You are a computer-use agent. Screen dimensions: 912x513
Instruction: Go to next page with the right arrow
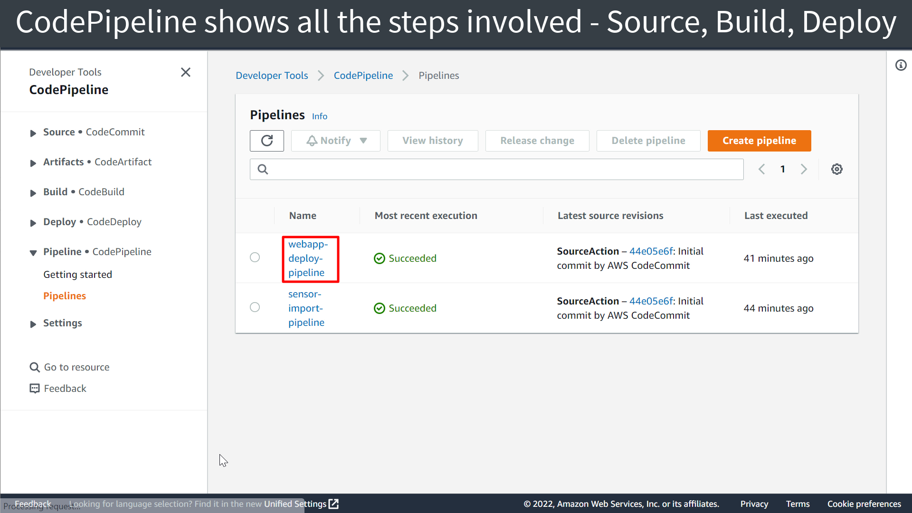tap(804, 169)
